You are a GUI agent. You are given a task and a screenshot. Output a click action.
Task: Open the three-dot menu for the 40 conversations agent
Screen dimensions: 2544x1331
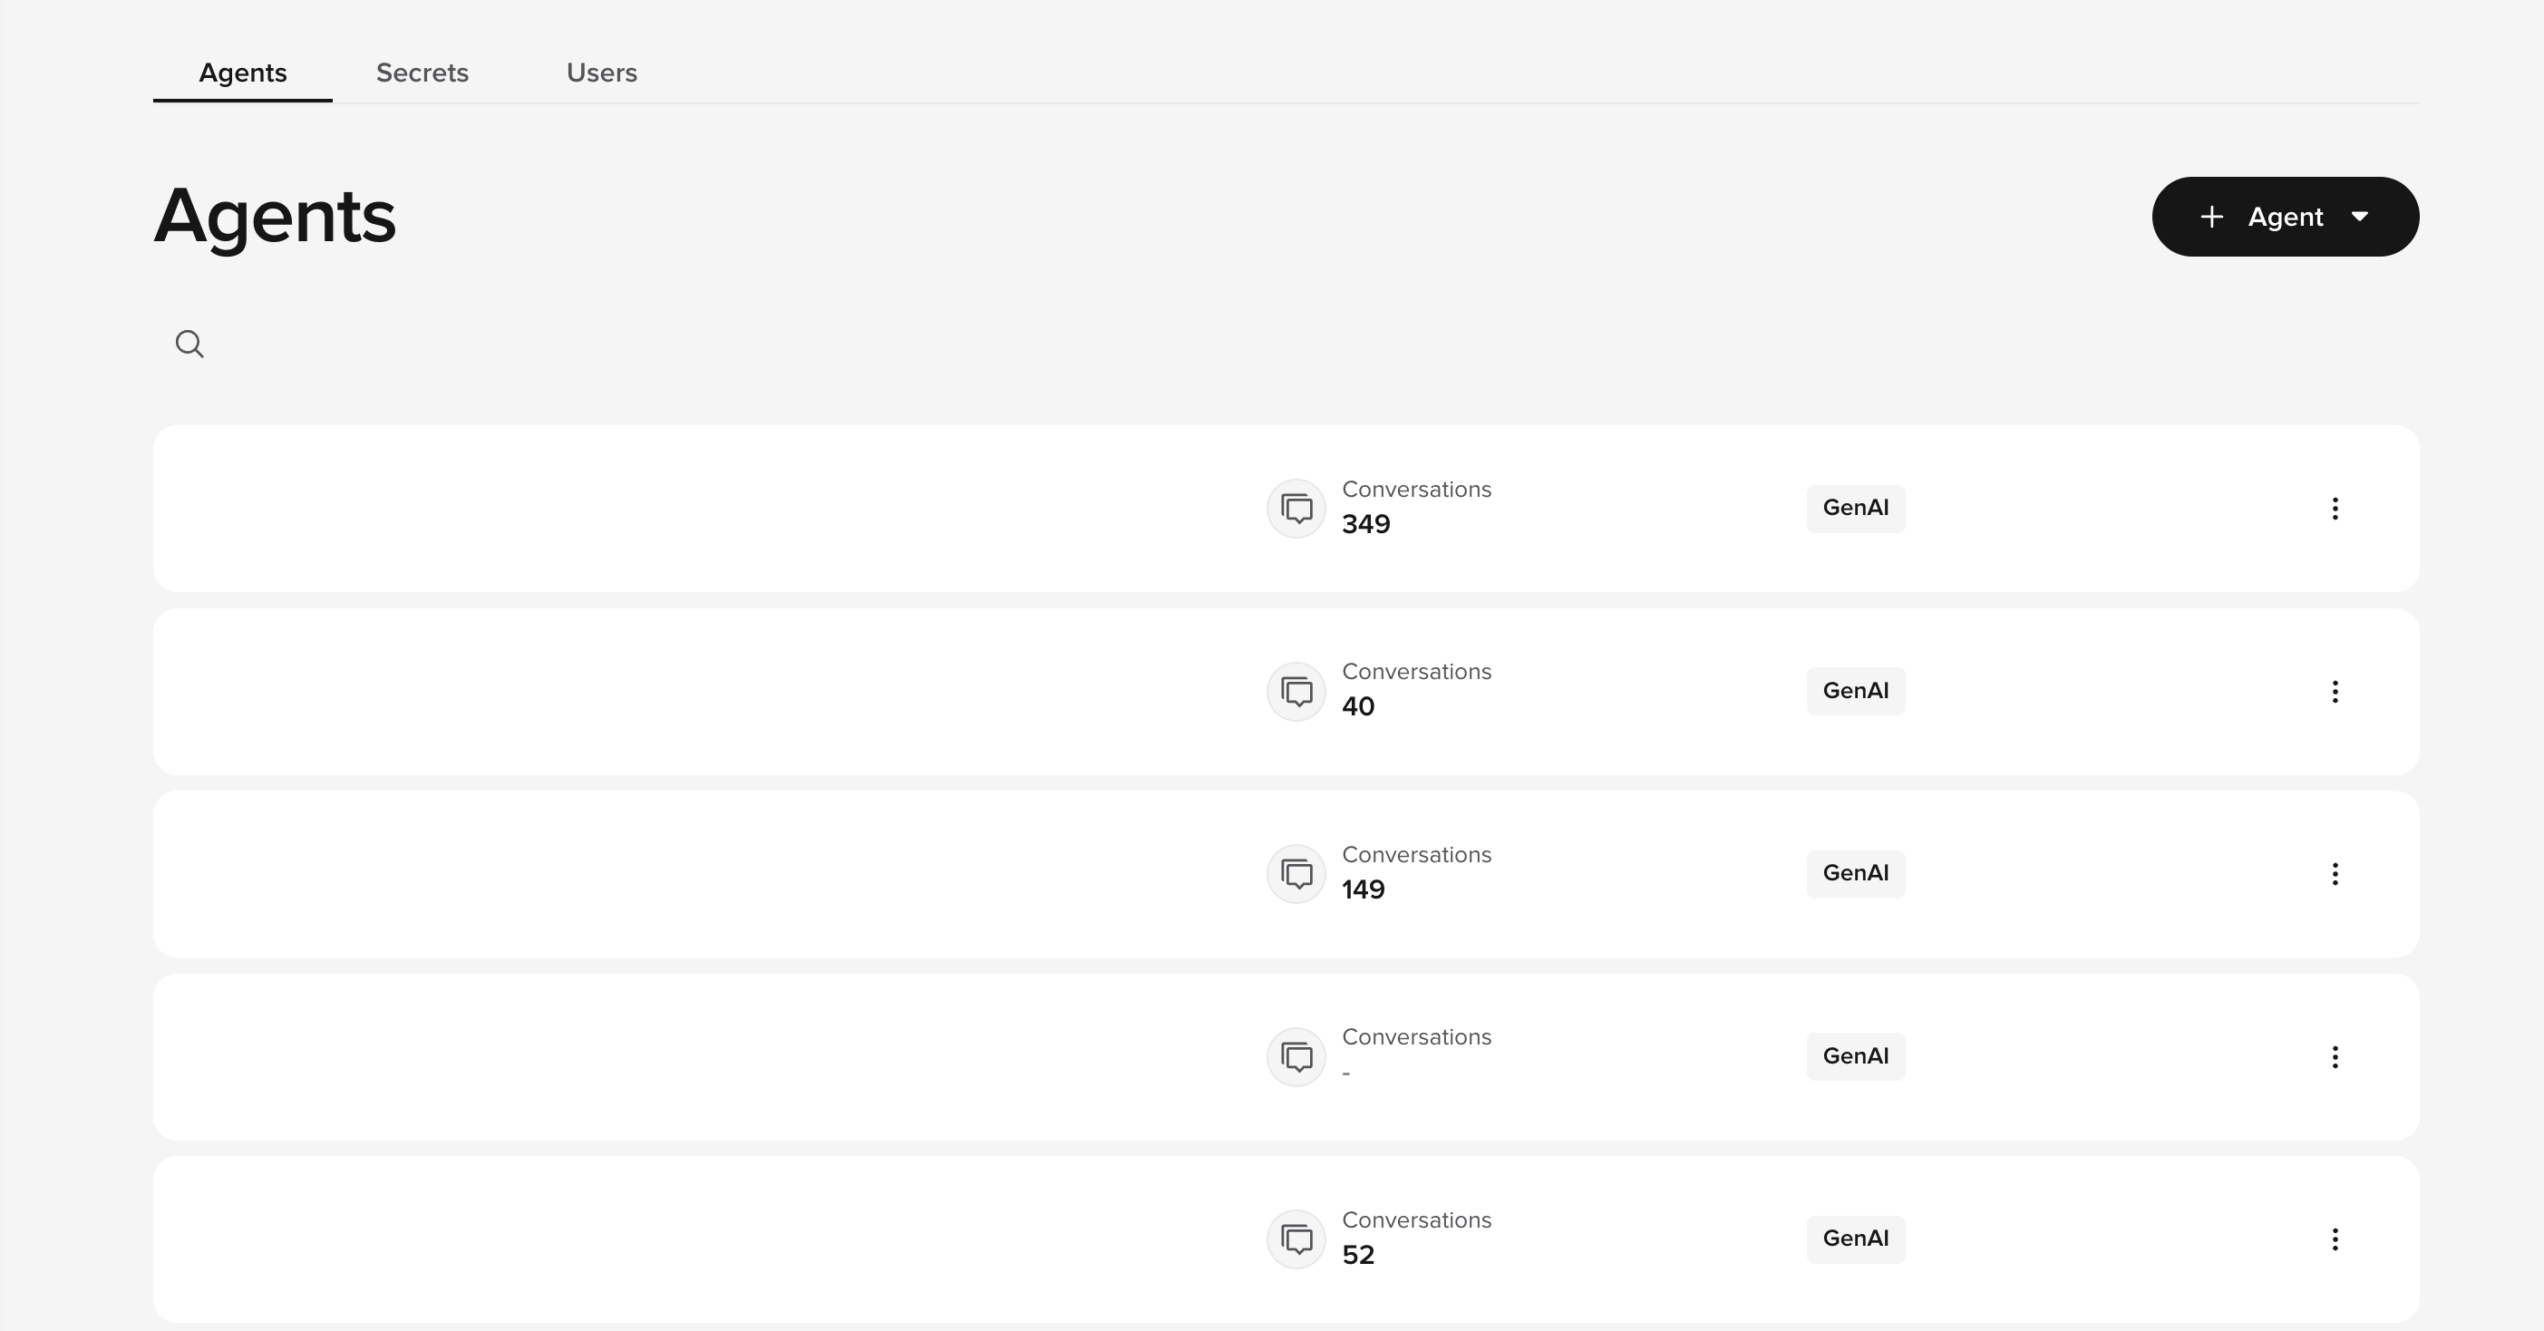click(2335, 691)
